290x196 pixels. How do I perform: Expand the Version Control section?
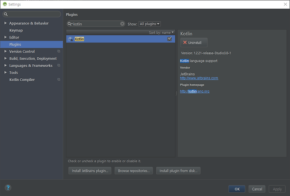coord(5,51)
